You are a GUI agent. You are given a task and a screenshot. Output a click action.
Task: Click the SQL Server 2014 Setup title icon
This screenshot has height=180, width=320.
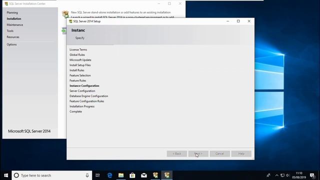click(70, 21)
